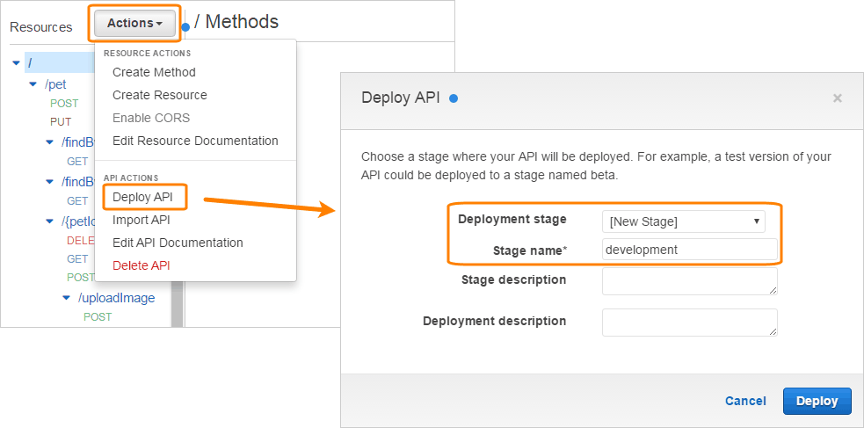Collapse the /pet resource tree arrow

(x=33, y=85)
